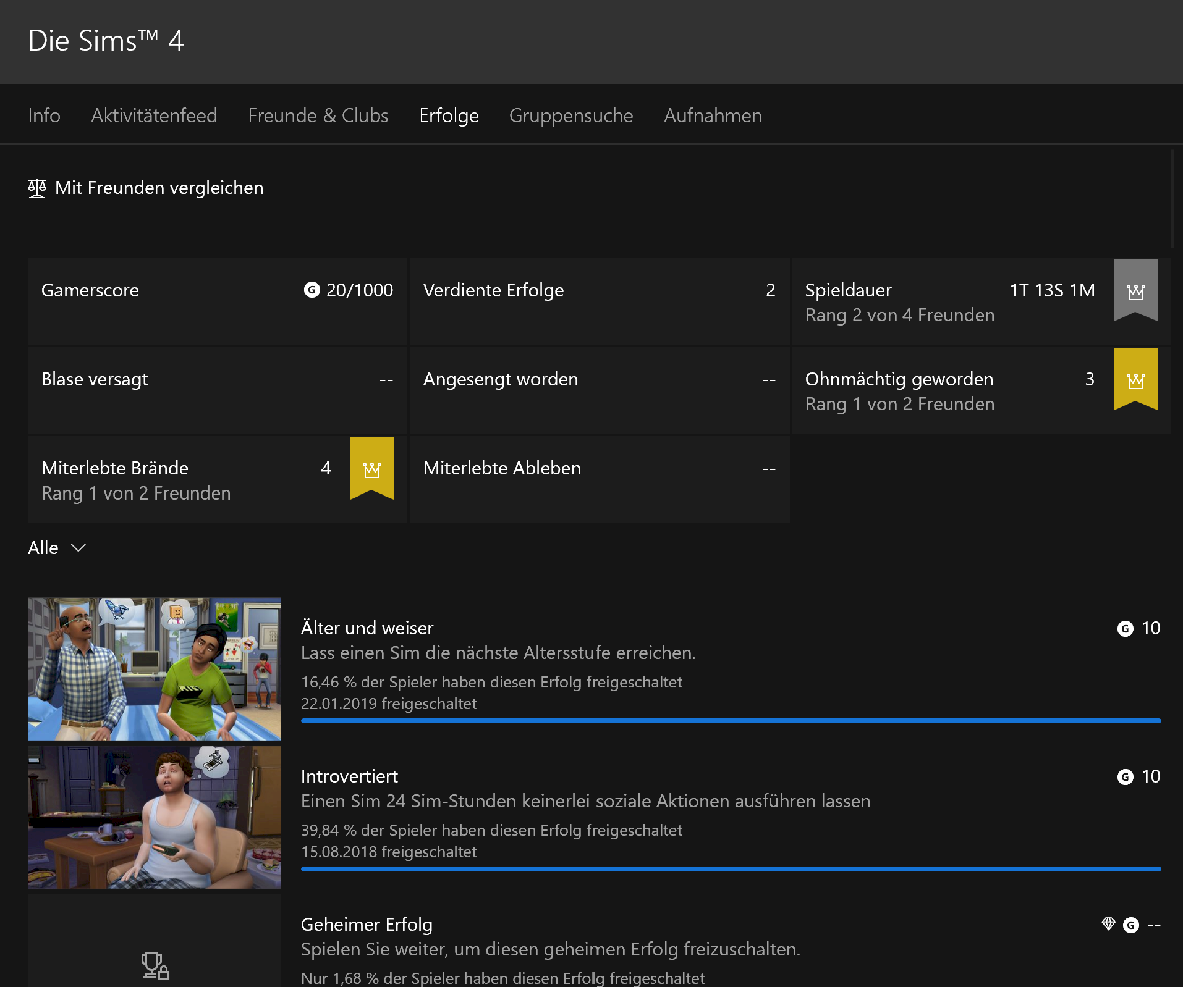Screen dimensions: 1183x987
Task: Click Mit Freunden vergleichen link
Action: click(146, 188)
